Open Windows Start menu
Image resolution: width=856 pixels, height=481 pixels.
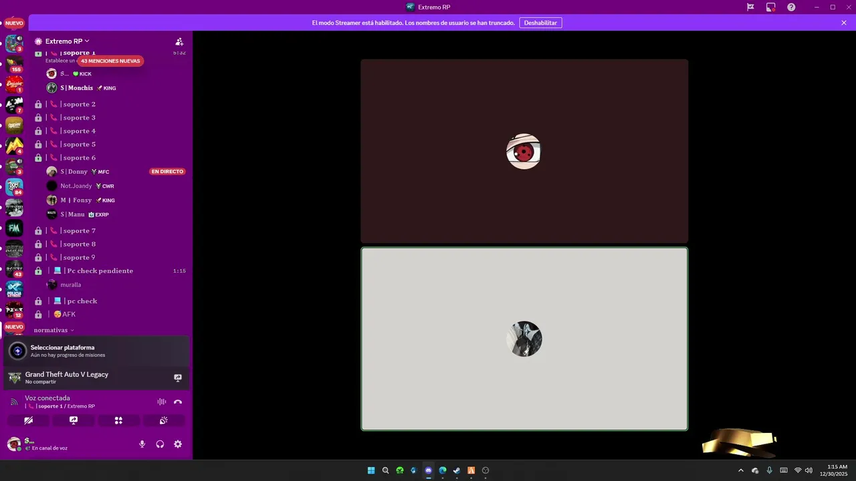coord(371,470)
